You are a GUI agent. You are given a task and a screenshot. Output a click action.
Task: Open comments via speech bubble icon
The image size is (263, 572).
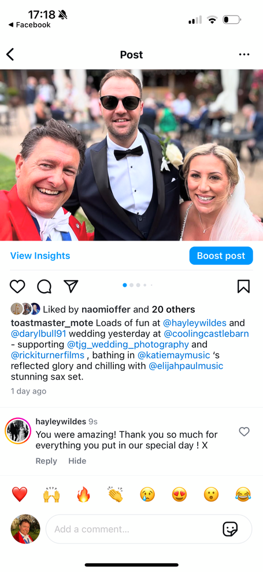[x=45, y=286]
